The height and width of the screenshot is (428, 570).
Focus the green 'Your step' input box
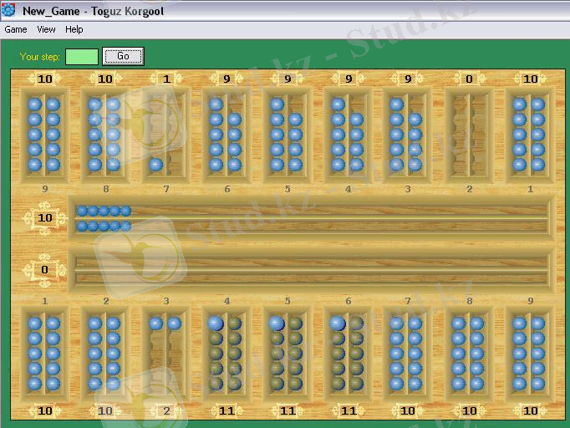coord(81,57)
